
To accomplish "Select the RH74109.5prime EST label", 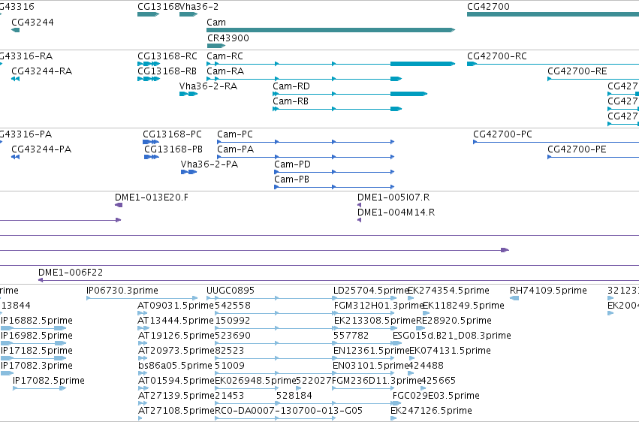I will click(549, 291).
